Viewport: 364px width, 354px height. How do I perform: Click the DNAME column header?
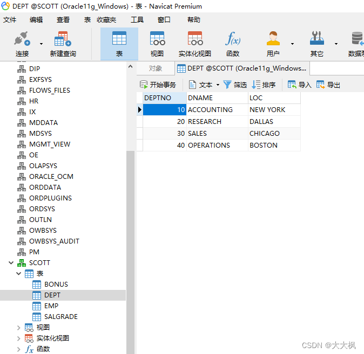(217, 98)
